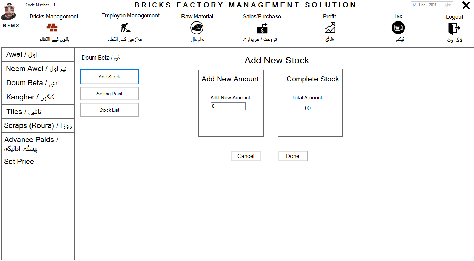Viewport: 474px width, 261px height.
Task: Select the Raw Material round icon
Action: (197, 28)
